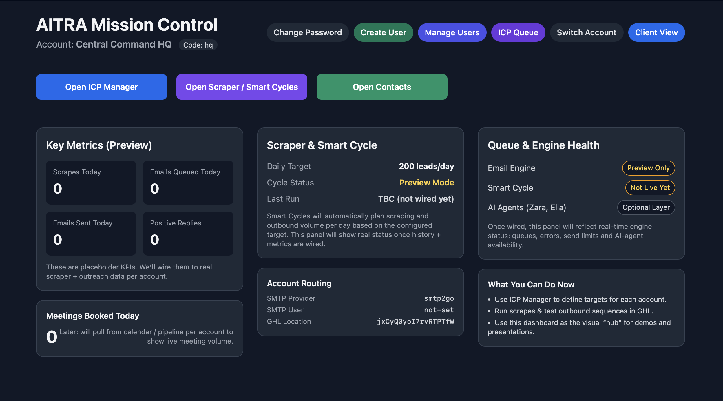
Task: Click the Preview Only status badge
Action: 648,168
